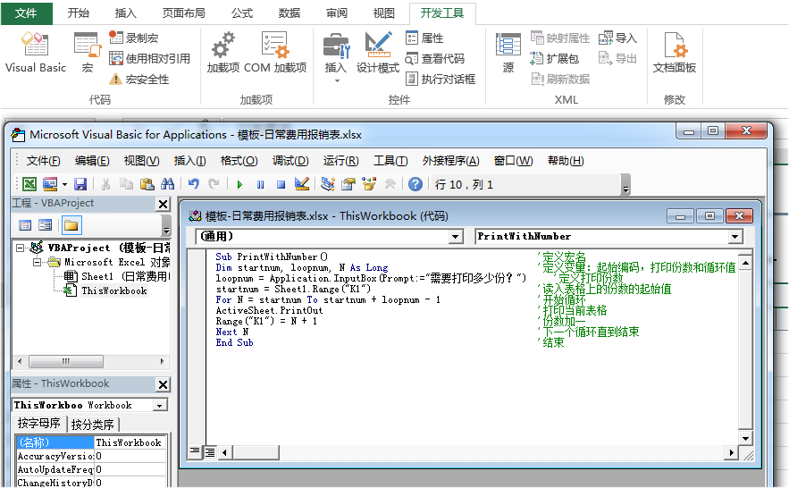Switch to 按分类序 properties tab
Screen dimensions: 789x488
[93, 425]
